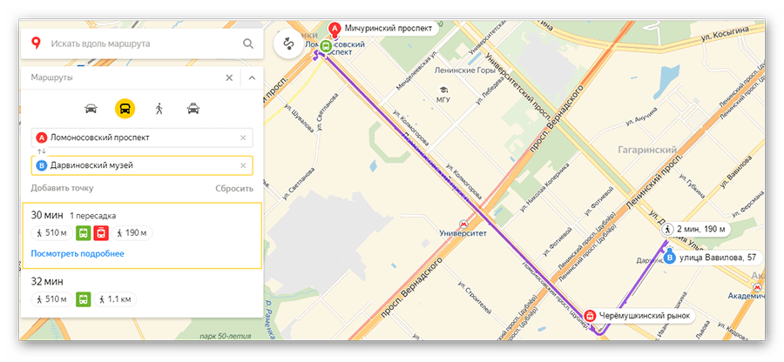Clear the Ломоносовский проспект start field
The height and width of the screenshot is (362, 784).
(x=243, y=137)
